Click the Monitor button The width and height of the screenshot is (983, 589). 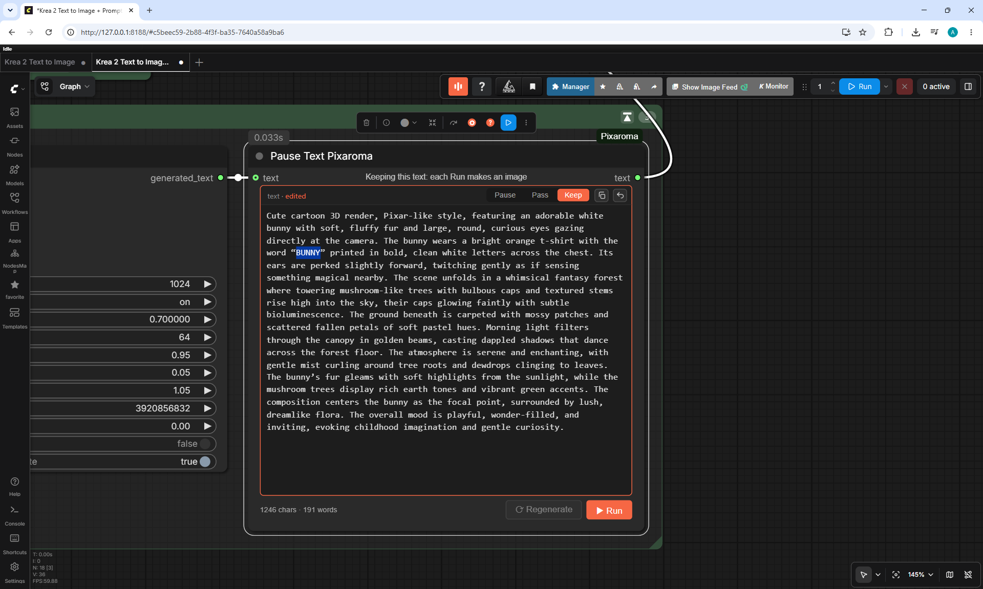pos(774,86)
